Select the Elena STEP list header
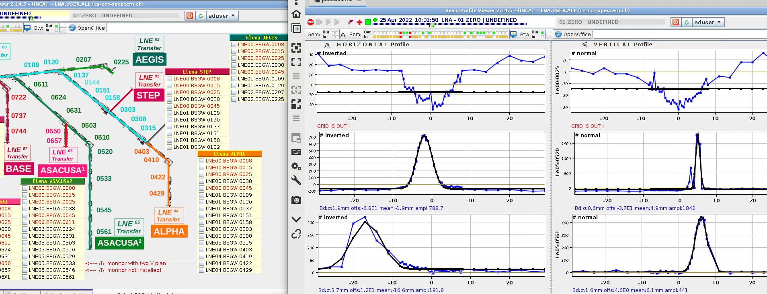Viewport: 767px width, 294px height. click(197, 72)
